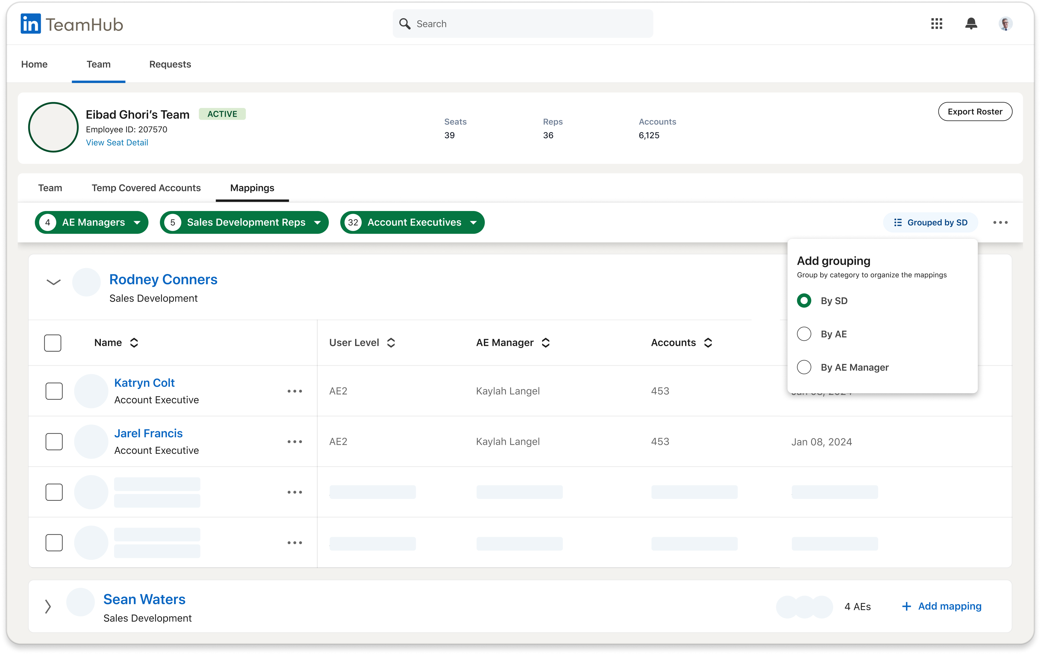Switch to the Team sub-tab

(50, 188)
